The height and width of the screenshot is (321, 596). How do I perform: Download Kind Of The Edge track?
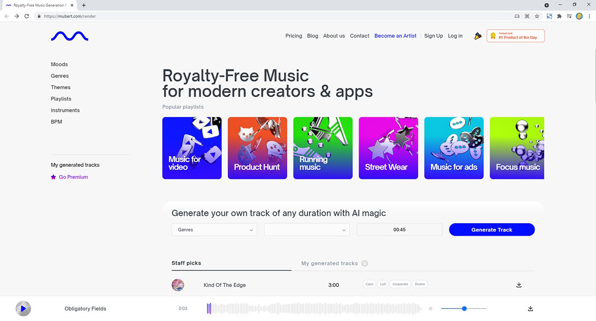tap(519, 285)
